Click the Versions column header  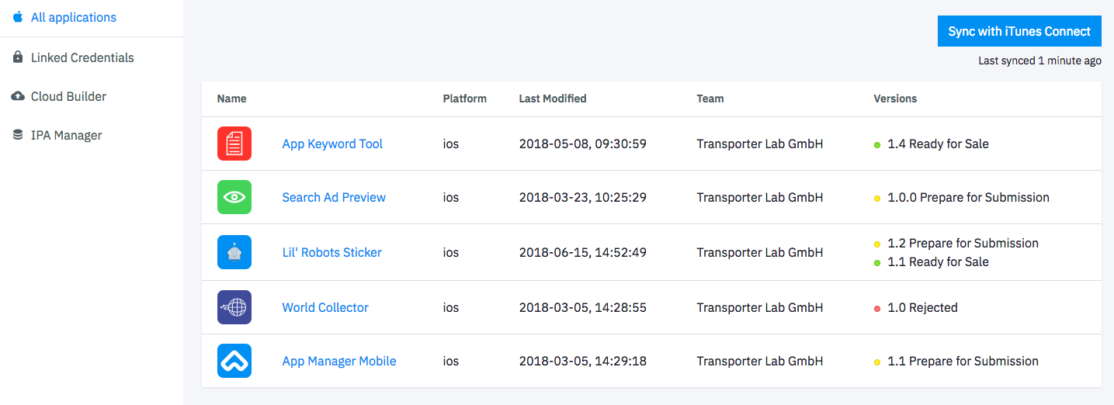[895, 99]
